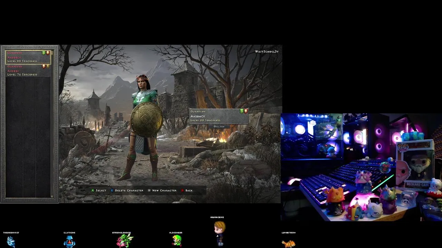Click the yellow X shield icon on Axsorc entry
The image size is (442, 248).
(48, 66)
